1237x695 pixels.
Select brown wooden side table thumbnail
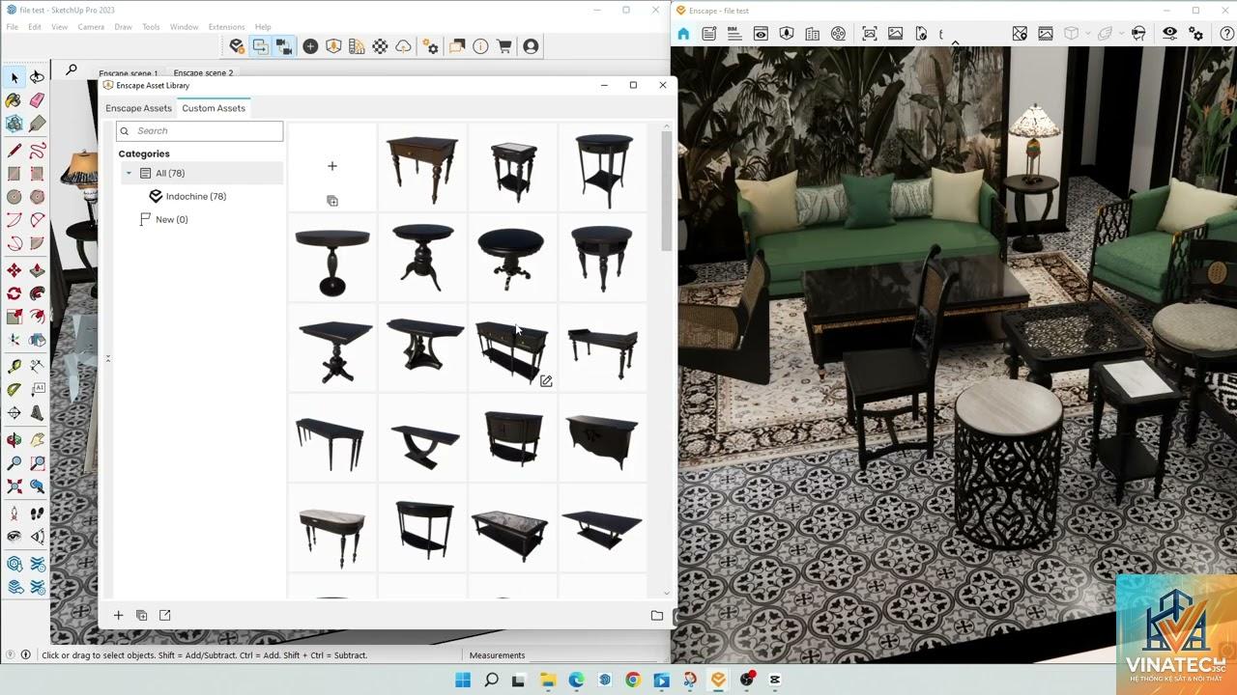pyautogui.click(x=422, y=168)
